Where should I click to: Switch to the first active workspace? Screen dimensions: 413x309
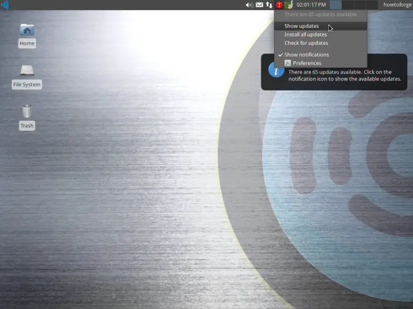[336, 5]
